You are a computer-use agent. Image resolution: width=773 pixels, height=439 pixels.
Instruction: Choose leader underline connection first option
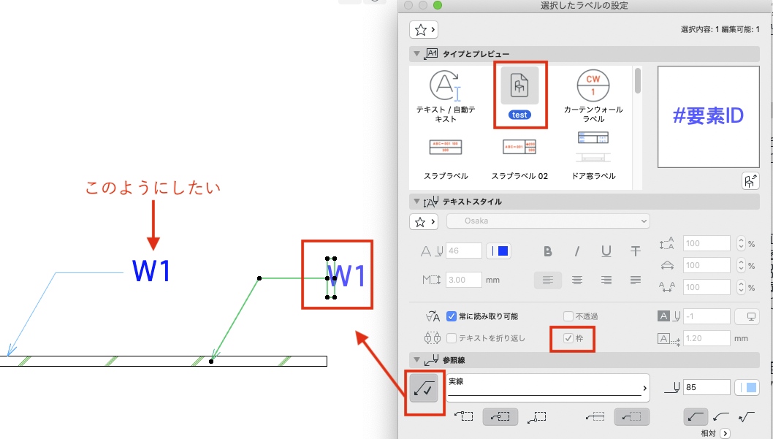[595, 417]
